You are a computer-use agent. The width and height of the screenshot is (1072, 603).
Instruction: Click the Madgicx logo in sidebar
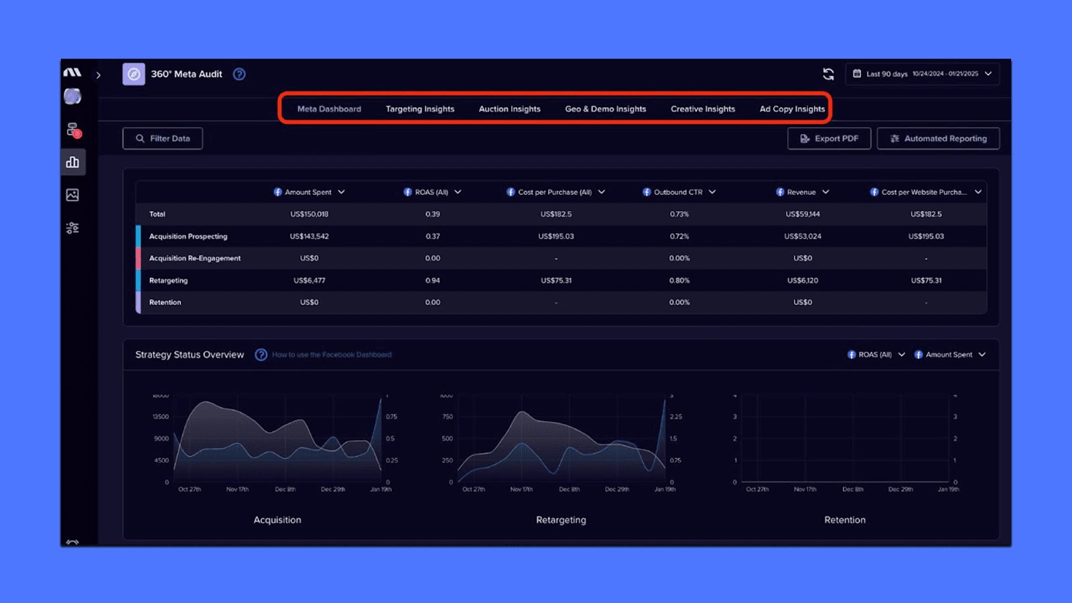(x=72, y=72)
